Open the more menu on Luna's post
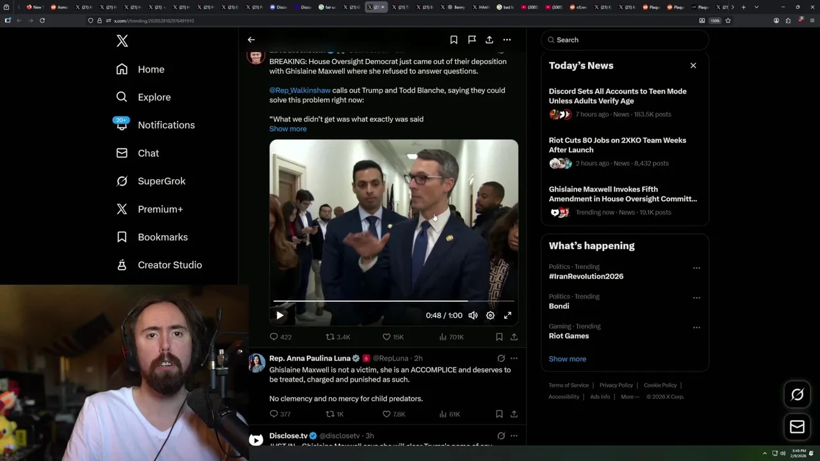 514,359
